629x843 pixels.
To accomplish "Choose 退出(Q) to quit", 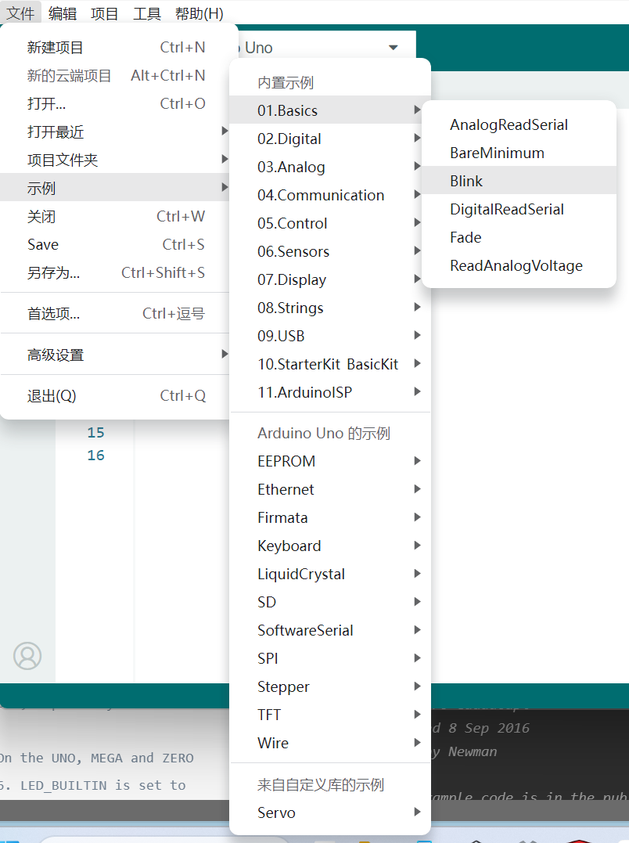I will click(x=114, y=396).
